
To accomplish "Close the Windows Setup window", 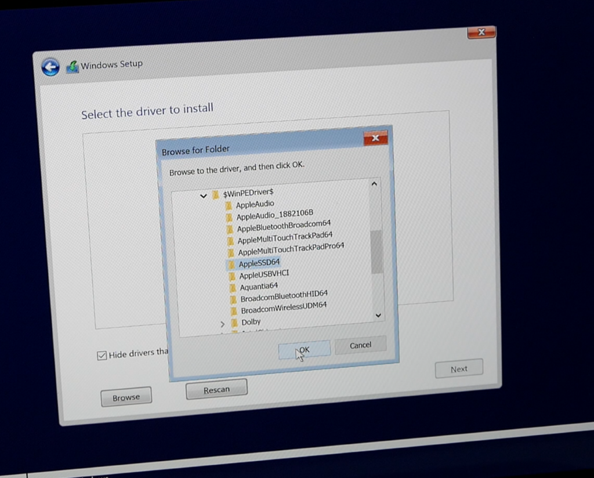I will (x=481, y=32).
